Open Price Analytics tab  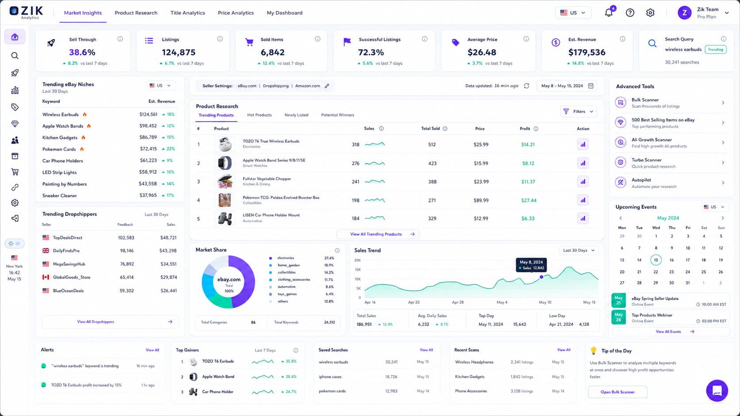tap(236, 13)
